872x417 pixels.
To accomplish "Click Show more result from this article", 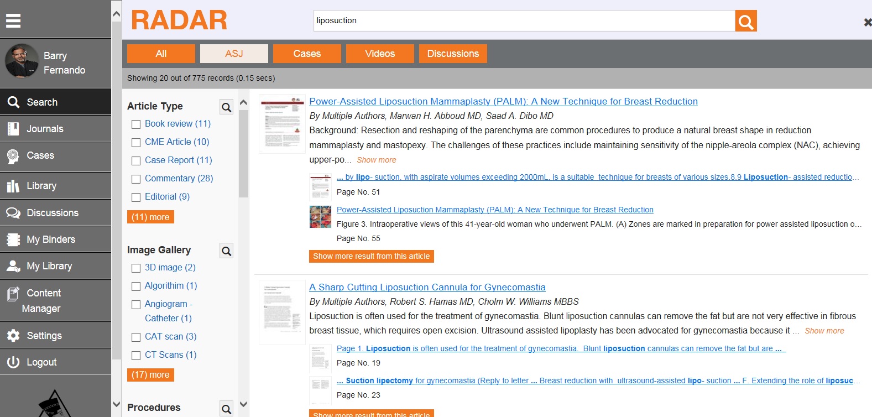I will tap(371, 256).
